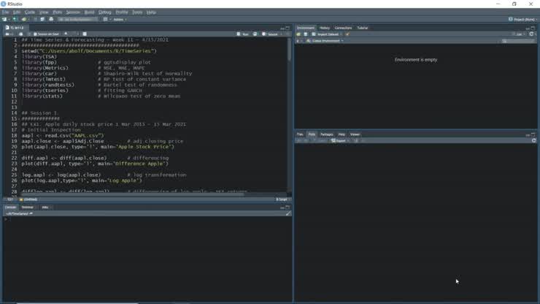Viewport: 540px width, 304px height.
Task: Click the Clear Console broom icon
Action: (288, 213)
